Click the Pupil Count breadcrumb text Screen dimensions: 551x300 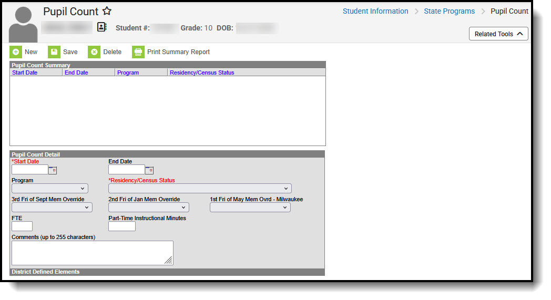[509, 11]
